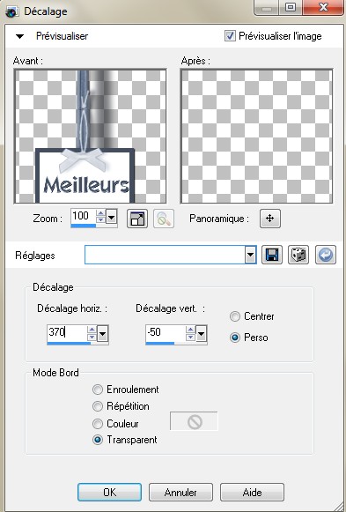
Task: Open the Zoom value dropdown arrow
Action: [112, 217]
